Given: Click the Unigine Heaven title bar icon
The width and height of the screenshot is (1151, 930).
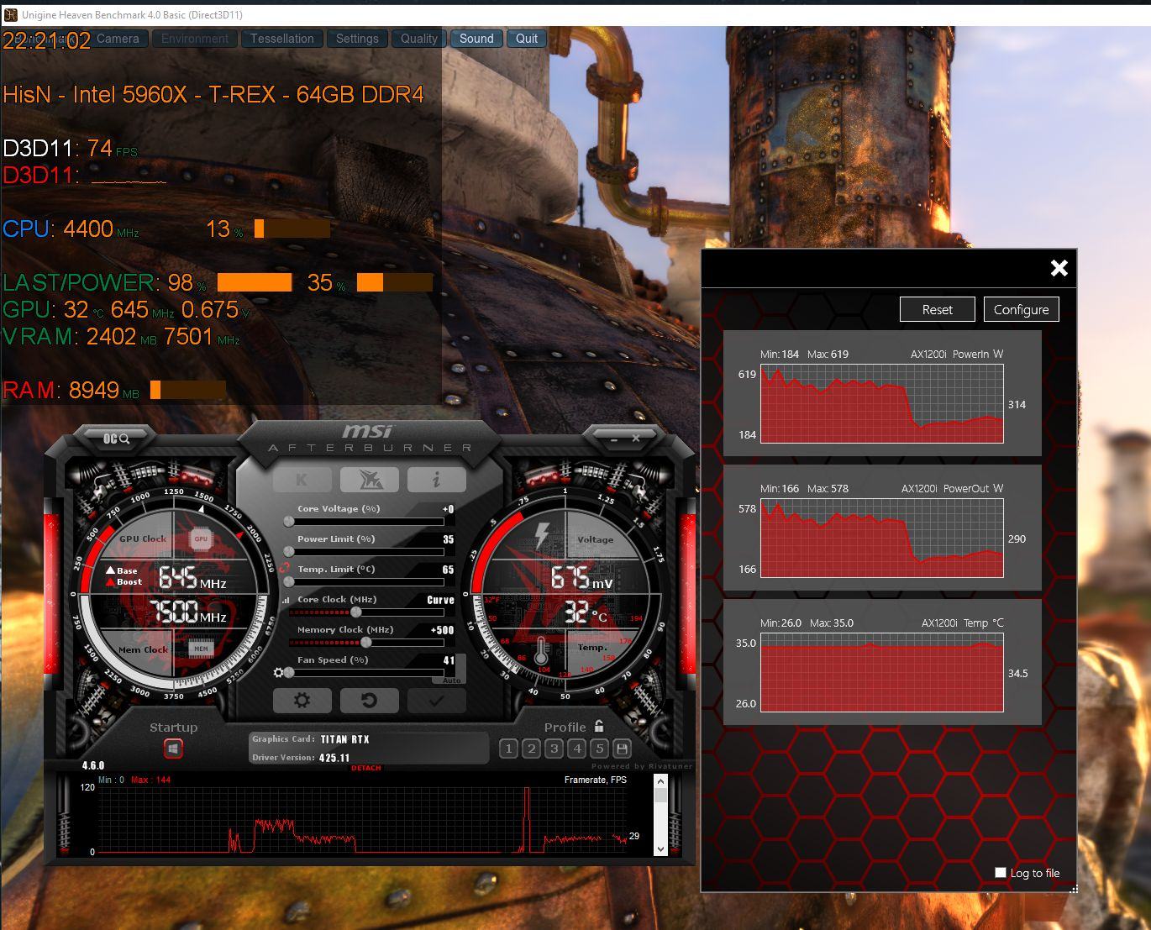Looking at the screenshot, I should coord(10,15).
